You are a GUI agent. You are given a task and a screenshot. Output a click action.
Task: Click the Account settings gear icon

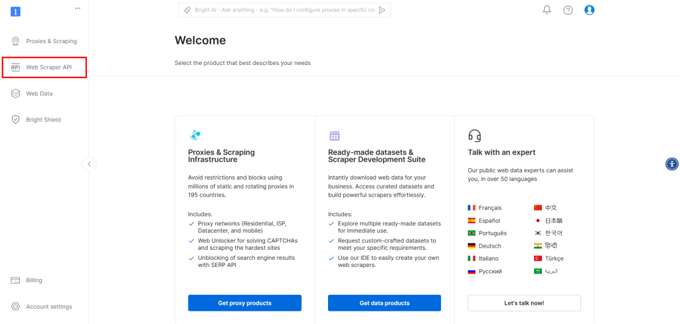[x=16, y=307]
